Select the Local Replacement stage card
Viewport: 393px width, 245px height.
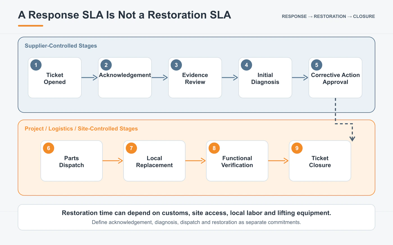click(x=154, y=161)
